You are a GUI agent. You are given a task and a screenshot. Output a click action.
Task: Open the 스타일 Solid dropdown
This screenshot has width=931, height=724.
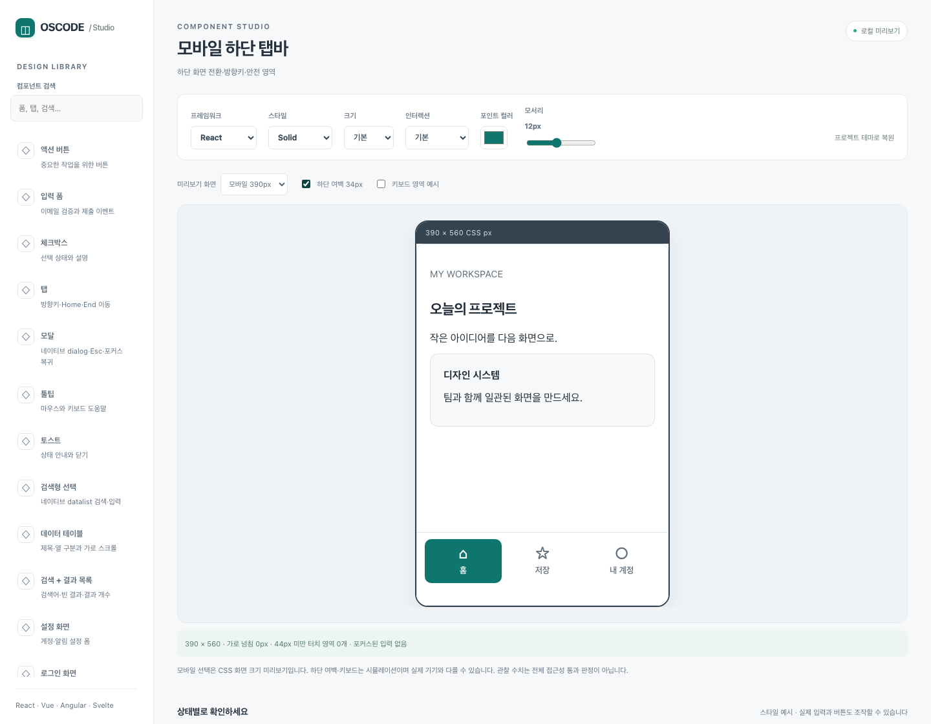coord(300,138)
